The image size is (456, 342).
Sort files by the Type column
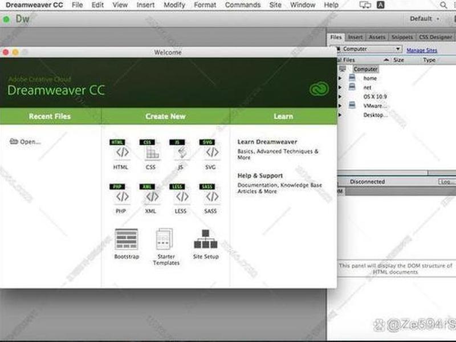click(429, 60)
